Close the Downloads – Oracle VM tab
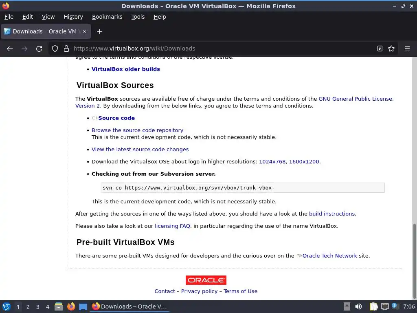 pos(84,31)
